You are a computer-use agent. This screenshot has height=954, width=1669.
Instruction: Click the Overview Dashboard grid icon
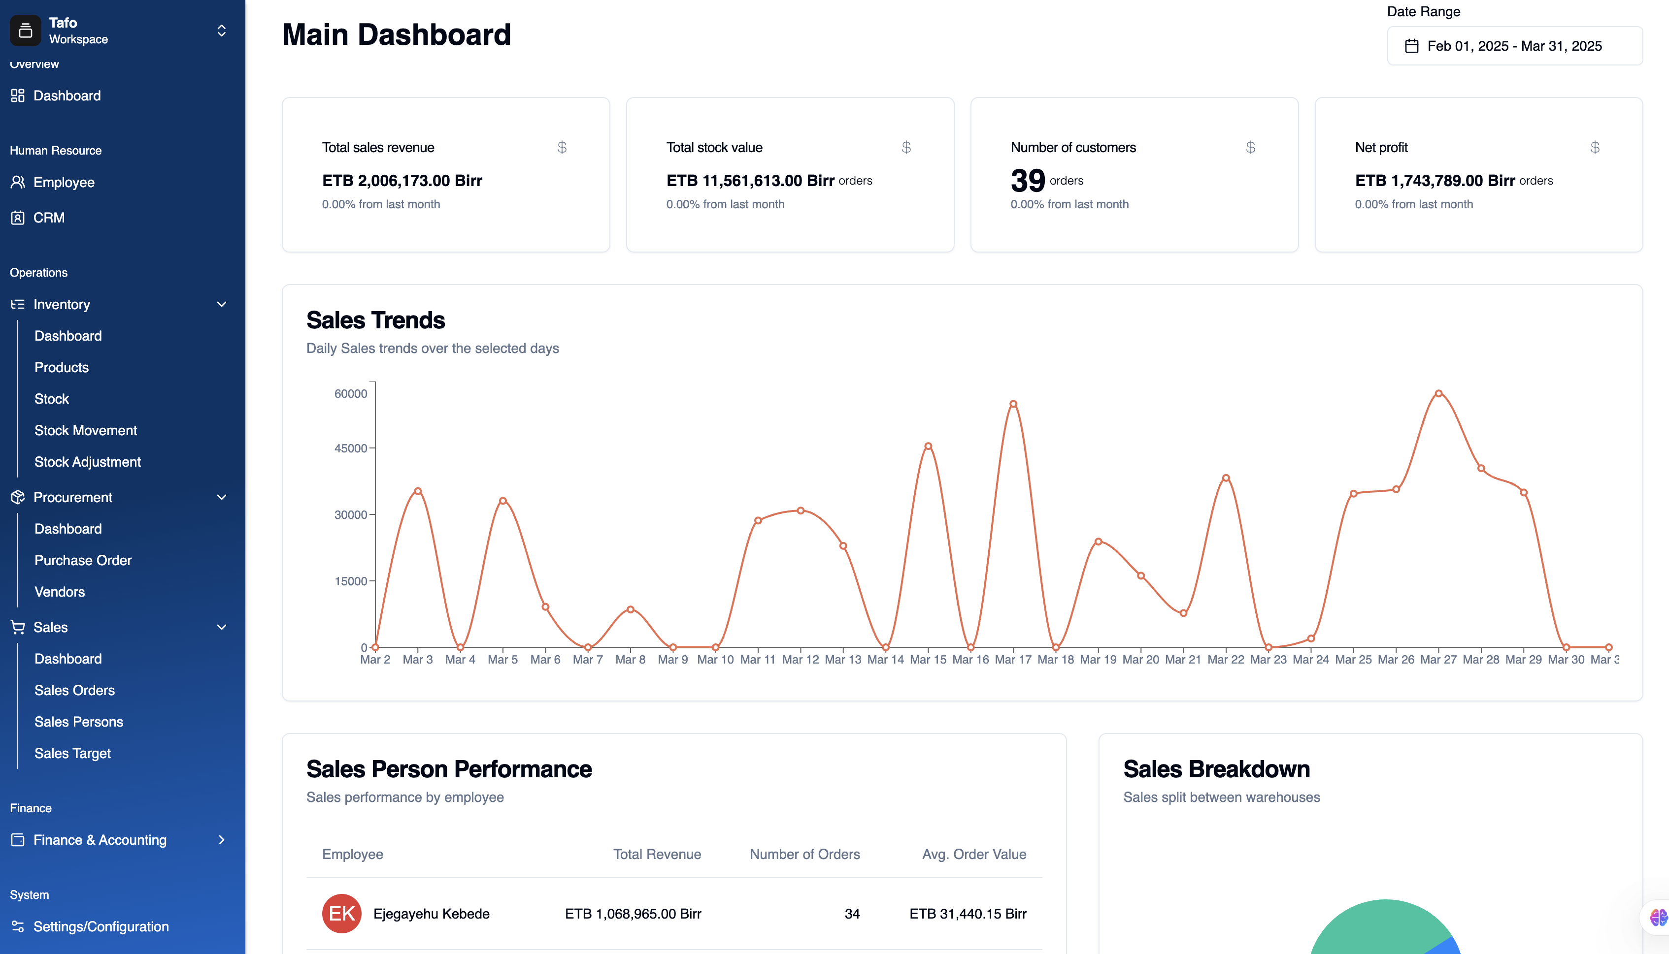click(x=18, y=95)
